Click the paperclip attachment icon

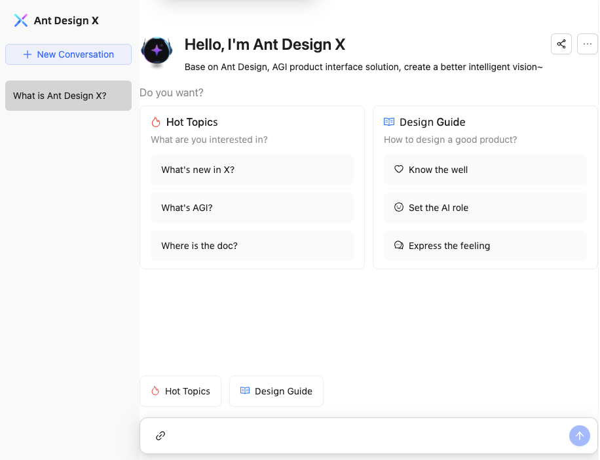(x=160, y=436)
